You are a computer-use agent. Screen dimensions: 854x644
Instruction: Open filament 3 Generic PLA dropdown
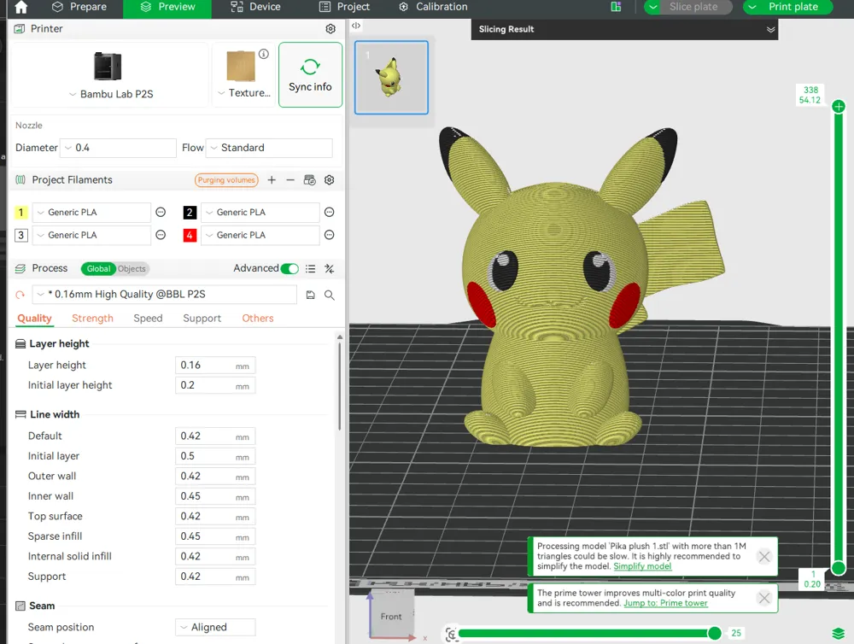[91, 235]
